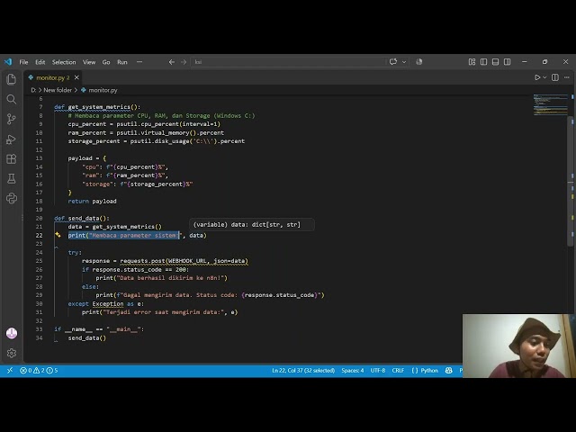Viewport: 576px width, 432px height.
Task: Open the View menu
Action: [89, 62]
